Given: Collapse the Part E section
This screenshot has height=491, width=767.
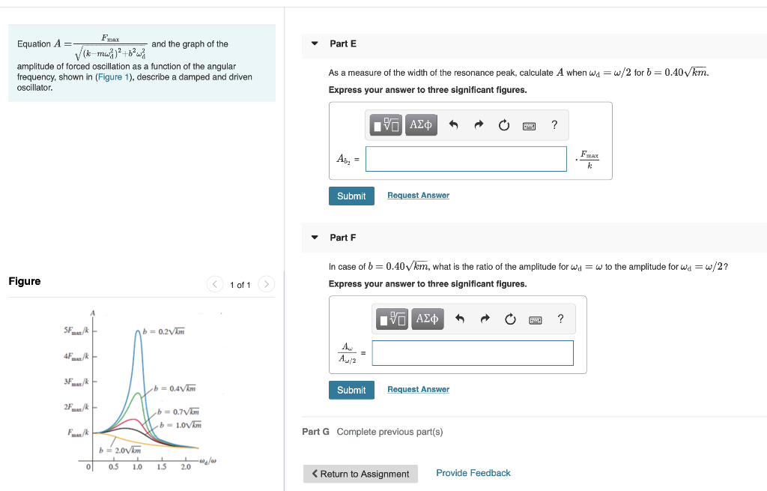Looking at the screenshot, I should click(x=314, y=43).
